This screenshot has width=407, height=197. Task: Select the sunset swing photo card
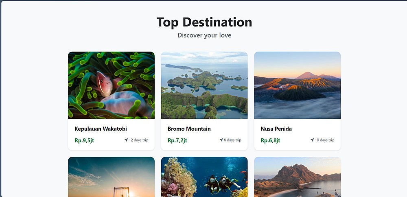tap(111, 177)
